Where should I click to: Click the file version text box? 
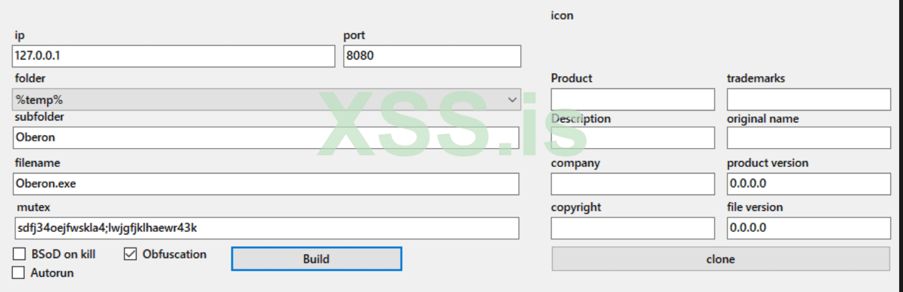coord(809,228)
